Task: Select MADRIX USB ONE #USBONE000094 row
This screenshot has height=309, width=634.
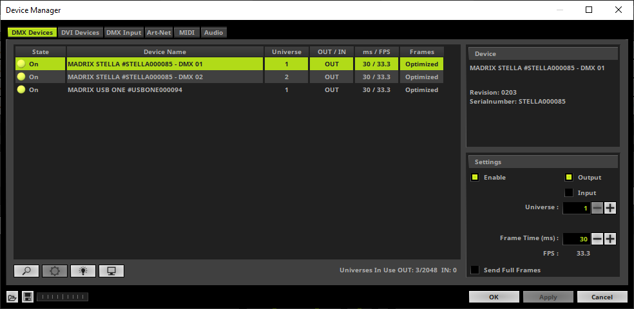Action: click(x=229, y=89)
